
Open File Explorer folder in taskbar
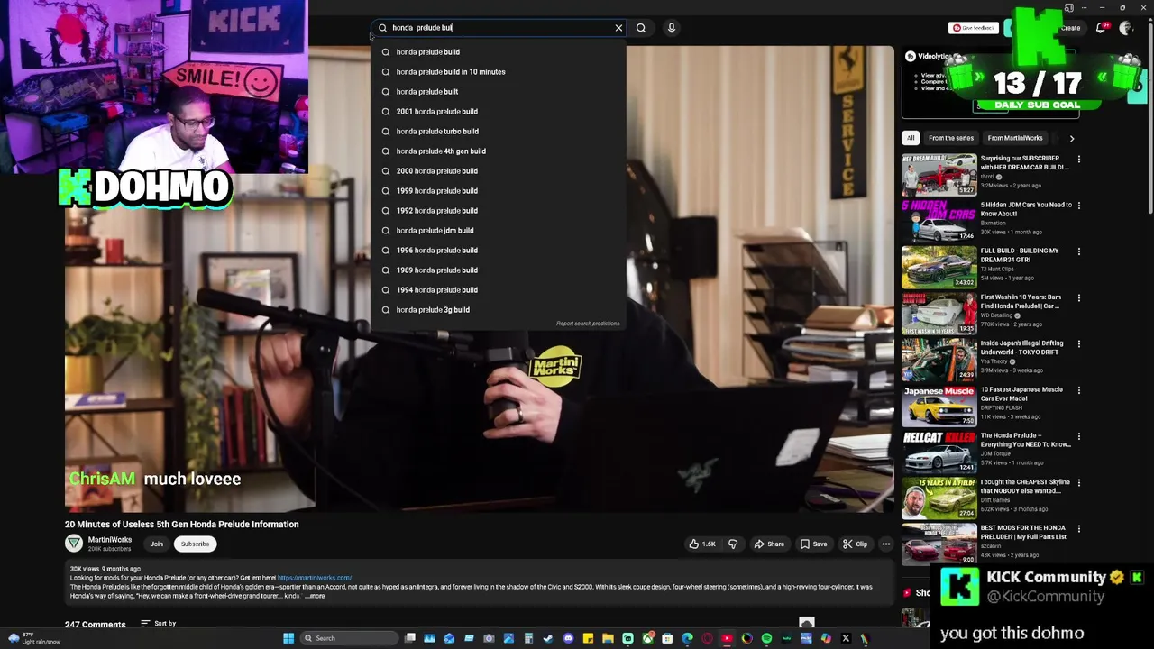click(608, 638)
